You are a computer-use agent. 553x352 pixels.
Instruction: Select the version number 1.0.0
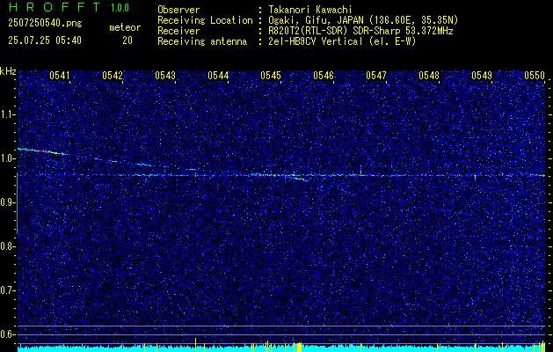pyautogui.click(x=120, y=8)
